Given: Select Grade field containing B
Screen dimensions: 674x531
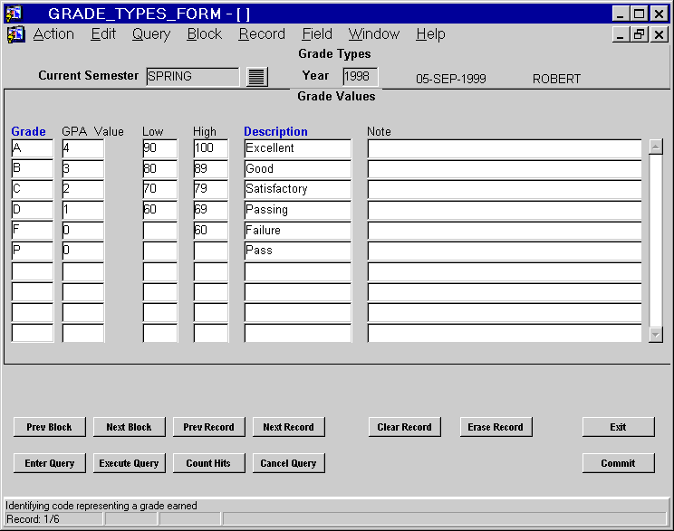Looking at the screenshot, I should pyautogui.click(x=33, y=168).
